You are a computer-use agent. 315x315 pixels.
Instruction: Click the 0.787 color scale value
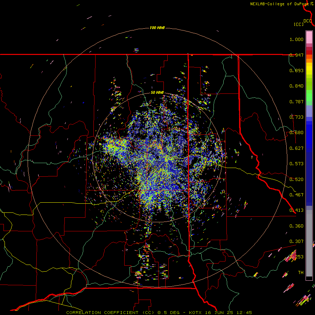point(296,101)
